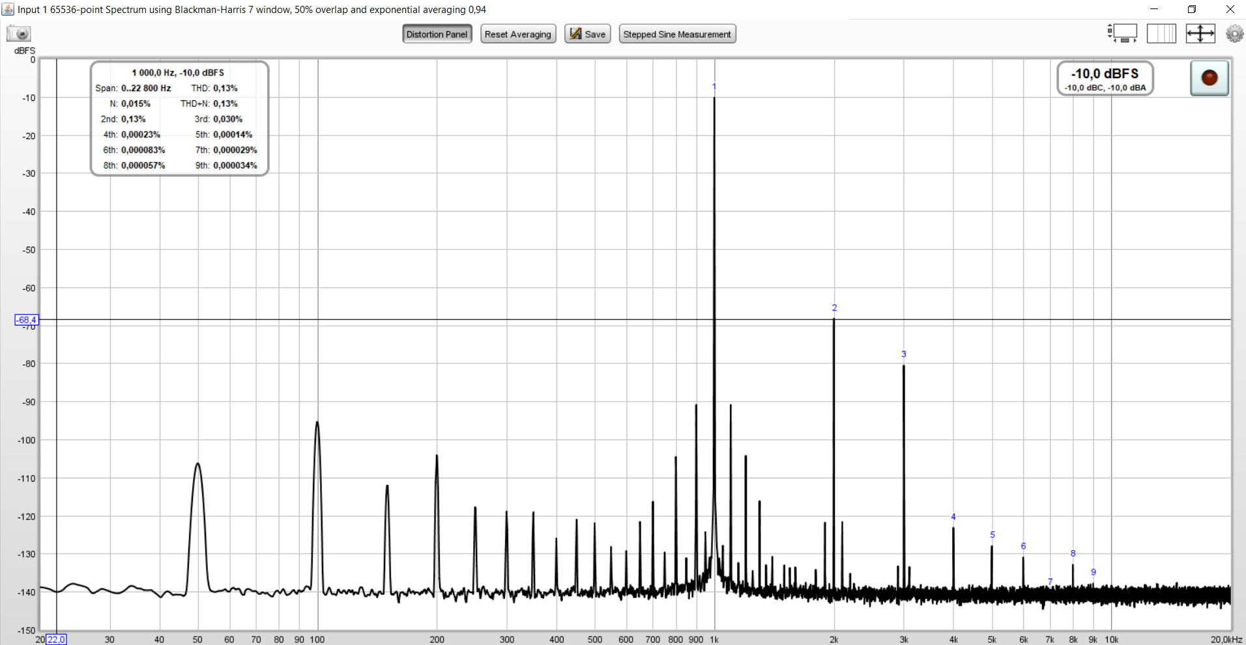Image resolution: width=1246 pixels, height=645 pixels.
Task: Click harmonic marker 4 label
Action: point(953,517)
